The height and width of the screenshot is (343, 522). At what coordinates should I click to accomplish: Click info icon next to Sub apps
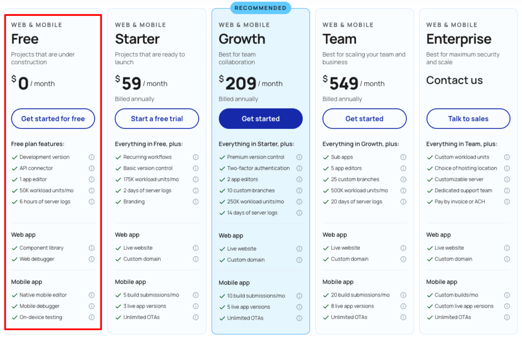403,157
